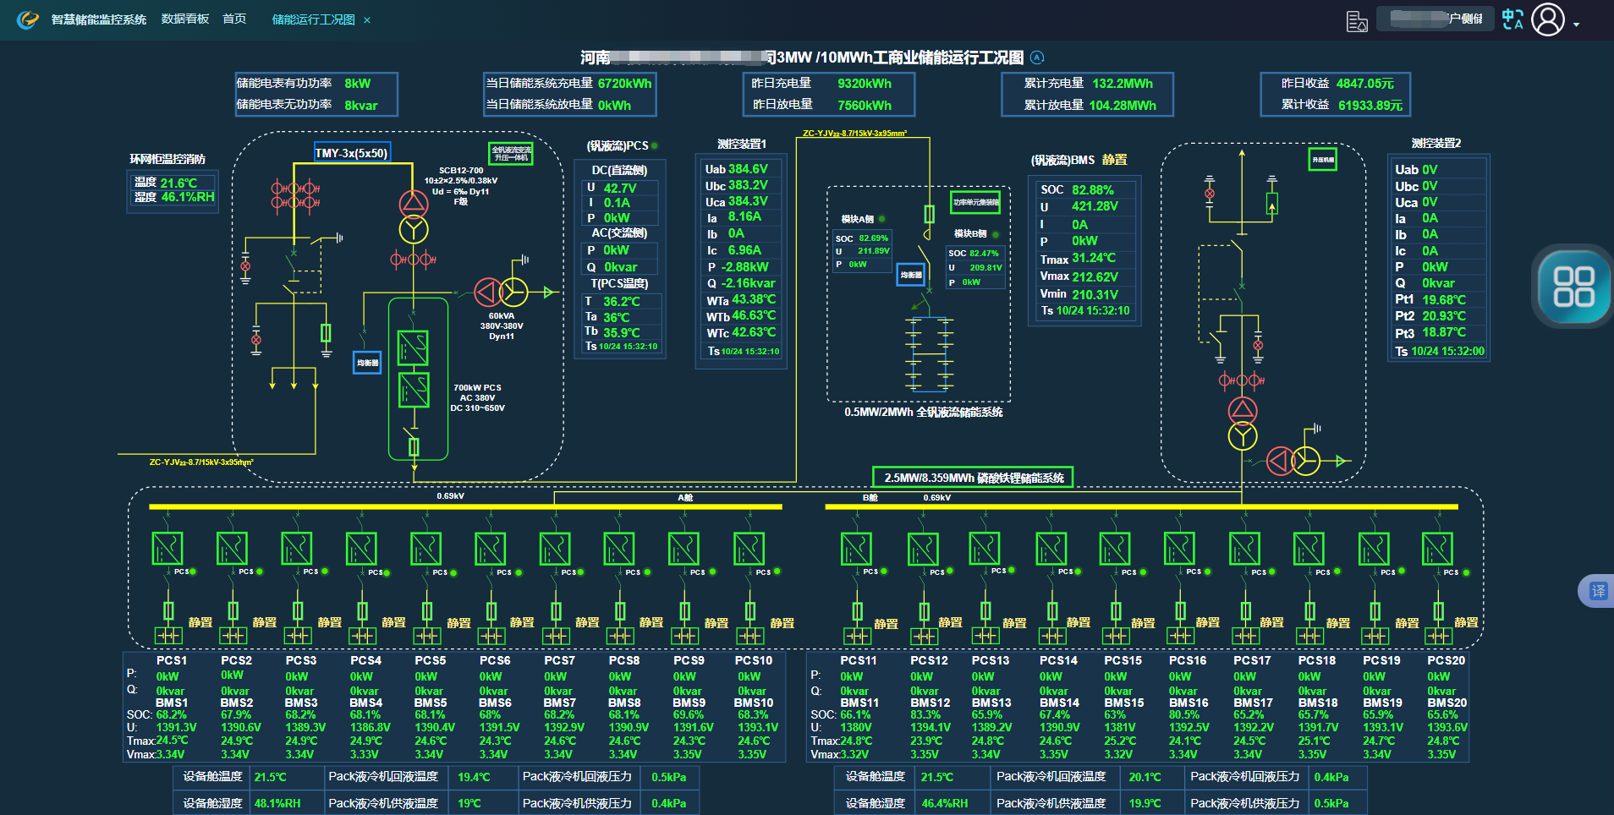
Task: Click the report document icon in header
Action: (1357, 21)
